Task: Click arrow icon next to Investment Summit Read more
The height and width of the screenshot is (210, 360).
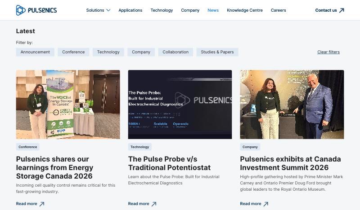Action: pos(266,204)
